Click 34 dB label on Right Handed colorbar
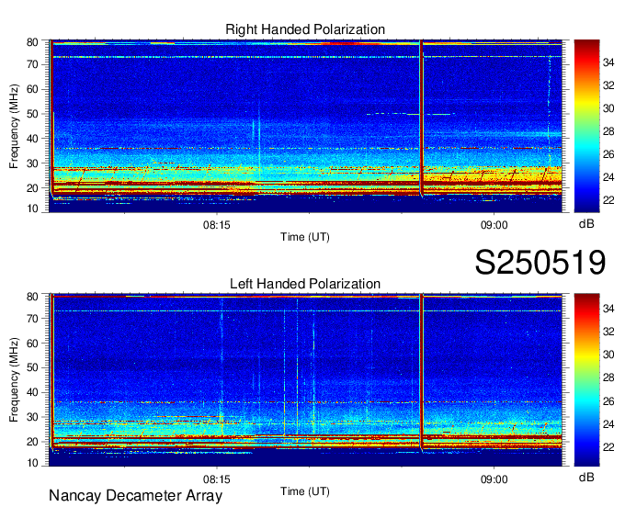Screen dimensions: 625x507 608,62
